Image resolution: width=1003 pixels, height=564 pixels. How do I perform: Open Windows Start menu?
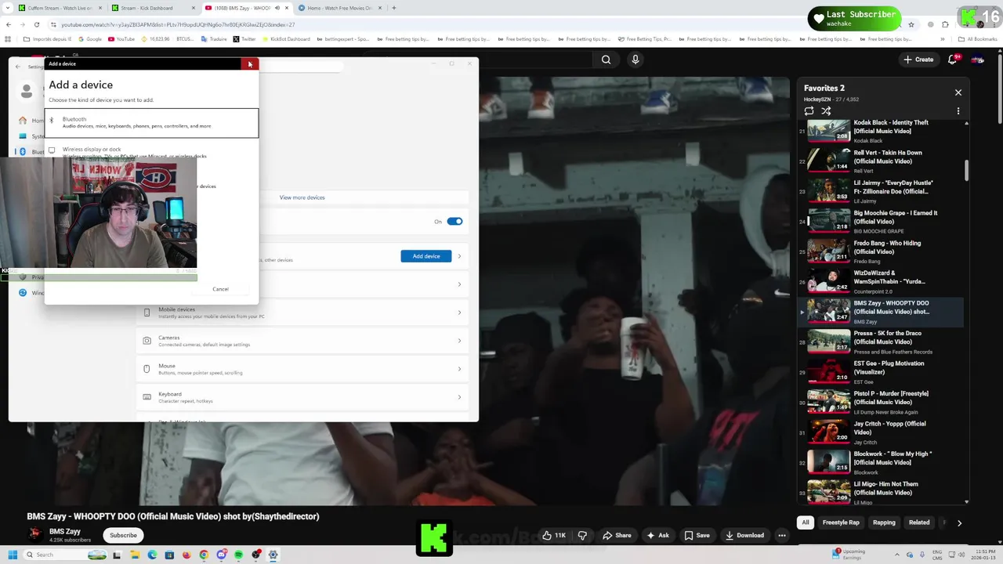click(x=13, y=555)
